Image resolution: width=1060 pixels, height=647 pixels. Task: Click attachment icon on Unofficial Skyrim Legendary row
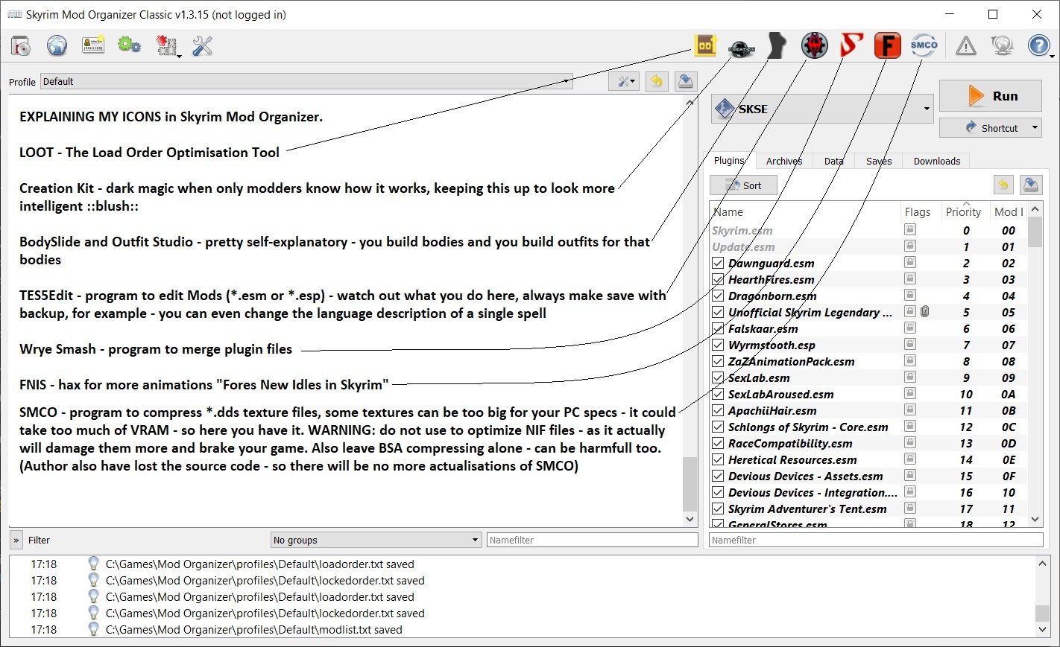(924, 312)
